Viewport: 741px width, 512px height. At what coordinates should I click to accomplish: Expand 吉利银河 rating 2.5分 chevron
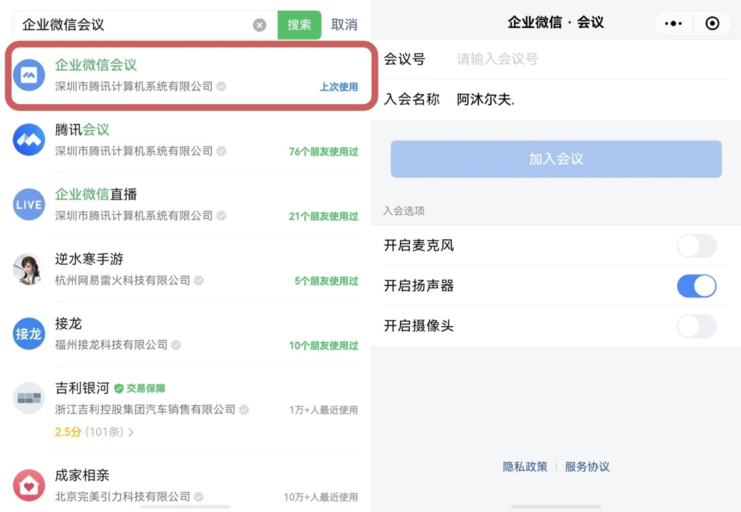pyautogui.click(x=130, y=432)
